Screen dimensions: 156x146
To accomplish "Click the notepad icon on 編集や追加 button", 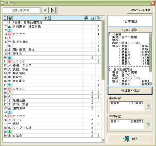I will (122, 91).
